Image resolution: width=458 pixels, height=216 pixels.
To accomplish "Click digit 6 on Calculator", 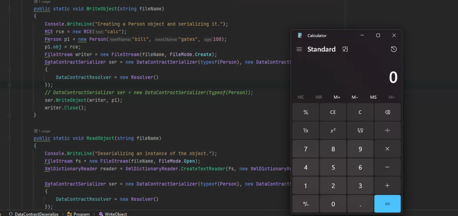I will click(x=360, y=167).
